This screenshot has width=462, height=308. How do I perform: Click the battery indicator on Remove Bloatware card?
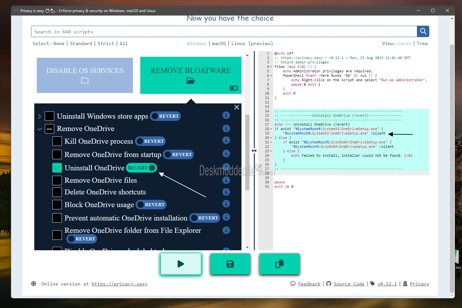pyautogui.click(x=234, y=88)
